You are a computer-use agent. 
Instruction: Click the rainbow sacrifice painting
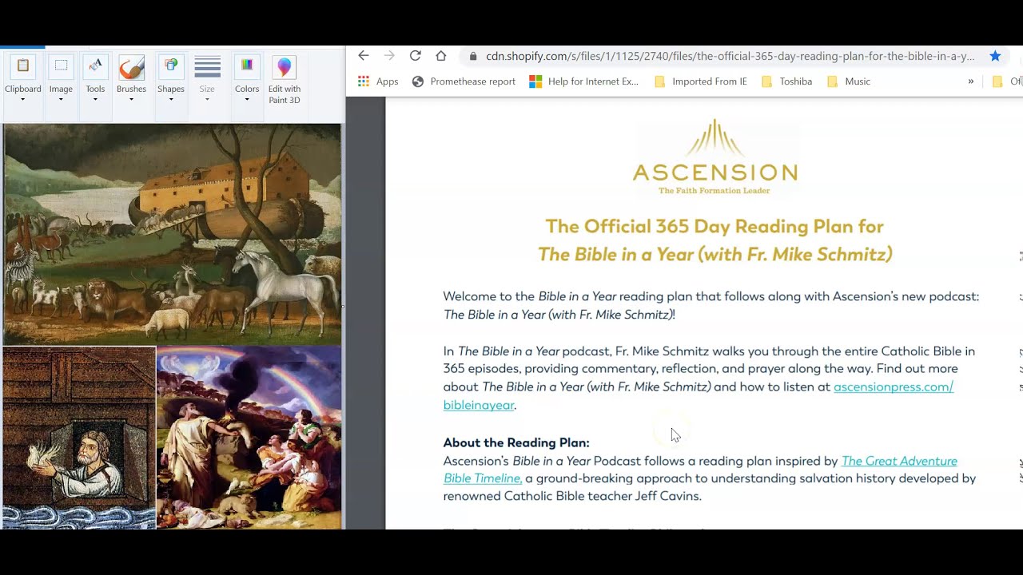[x=249, y=438]
